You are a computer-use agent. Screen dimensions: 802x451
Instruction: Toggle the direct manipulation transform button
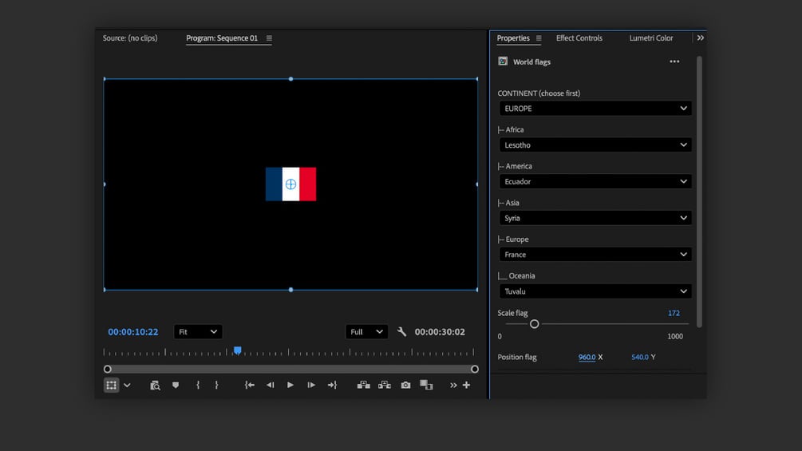click(111, 385)
